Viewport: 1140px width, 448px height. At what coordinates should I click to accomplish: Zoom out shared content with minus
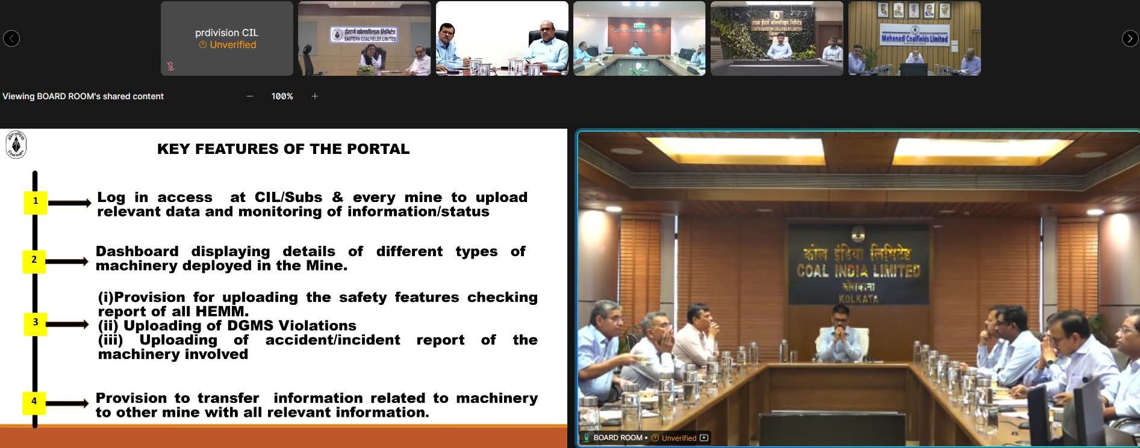249,96
